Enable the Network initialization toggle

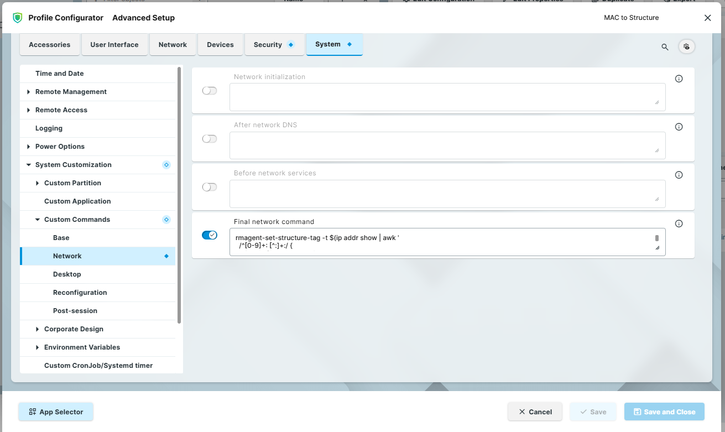(x=210, y=91)
